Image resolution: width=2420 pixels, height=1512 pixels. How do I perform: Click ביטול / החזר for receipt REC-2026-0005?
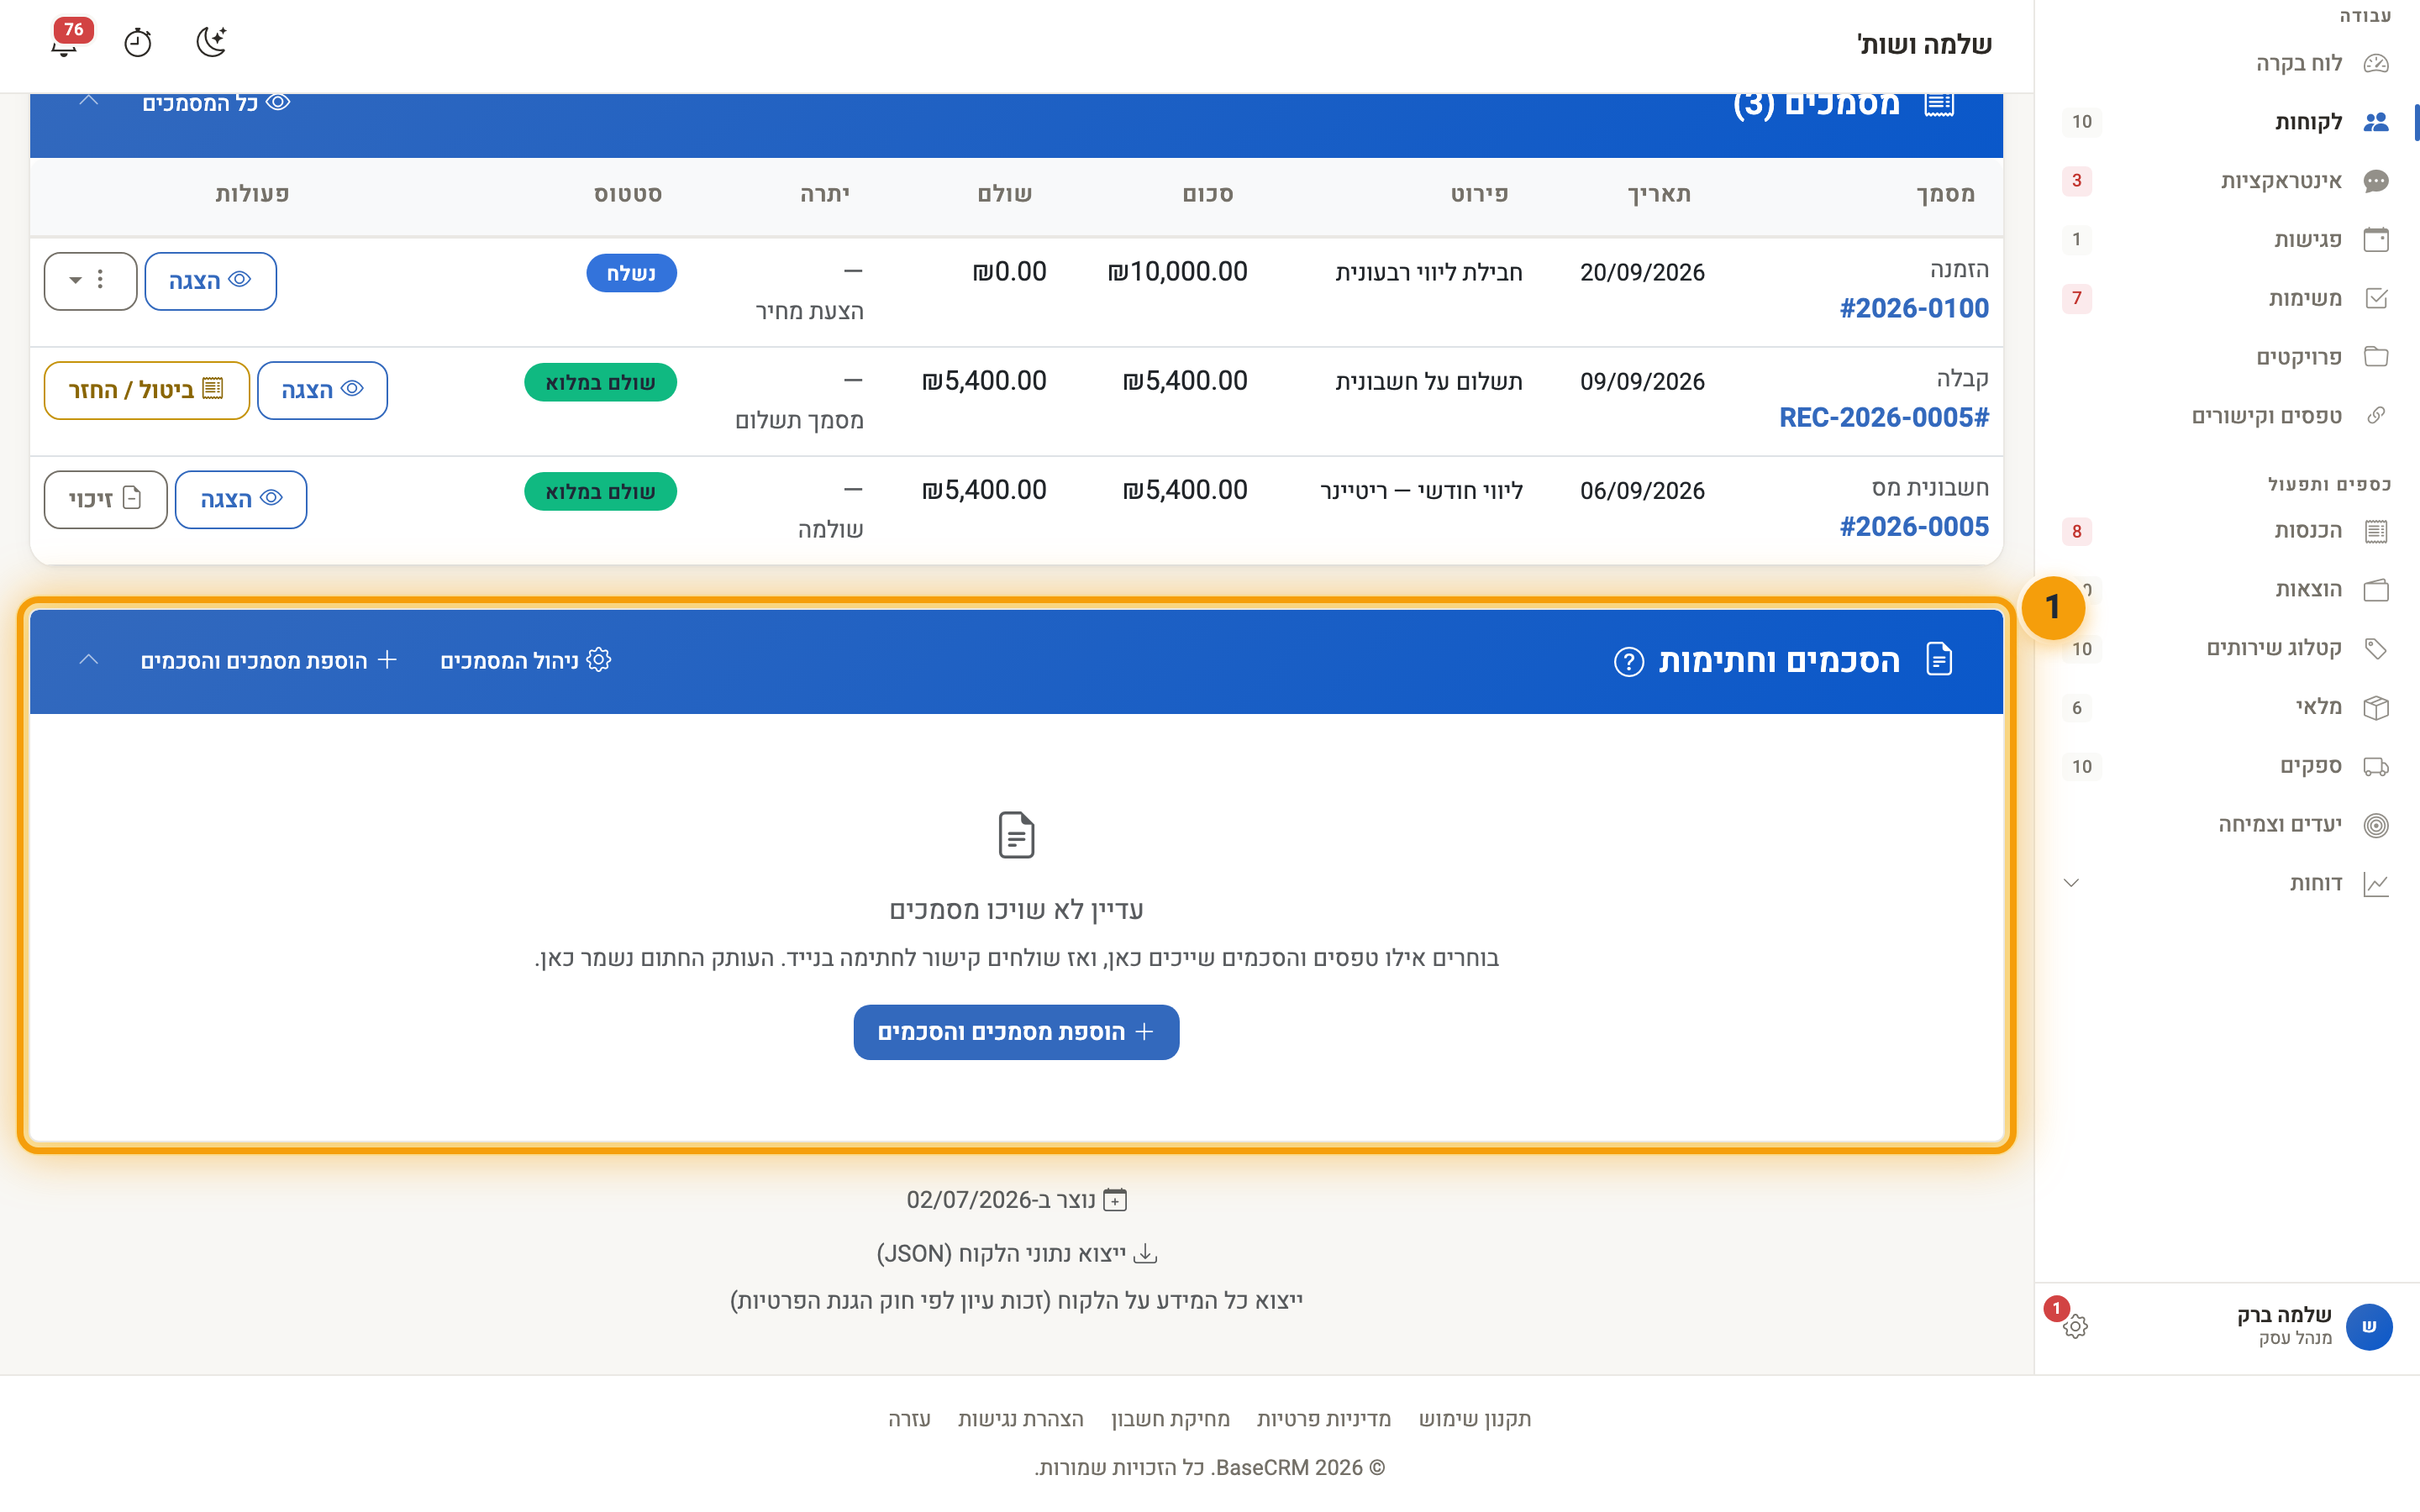click(146, 390)
